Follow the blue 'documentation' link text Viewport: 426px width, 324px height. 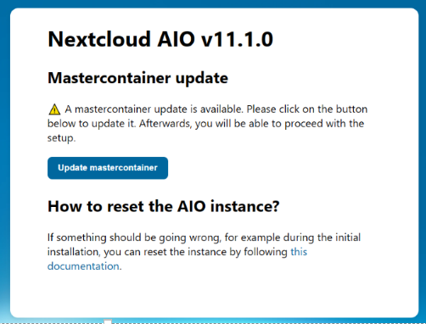click(x=83, y=266)
